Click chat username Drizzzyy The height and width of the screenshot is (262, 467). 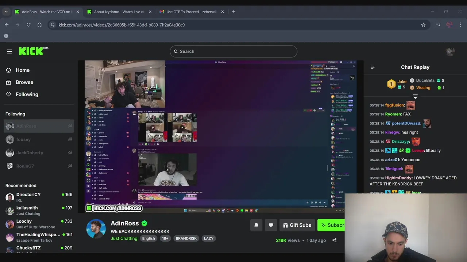click(x=401, y=142)
